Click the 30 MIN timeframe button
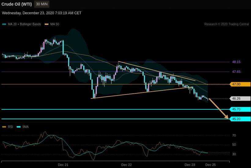Image resolution: width=251 pixels, height=168 pixels. [x=42, y=4]
